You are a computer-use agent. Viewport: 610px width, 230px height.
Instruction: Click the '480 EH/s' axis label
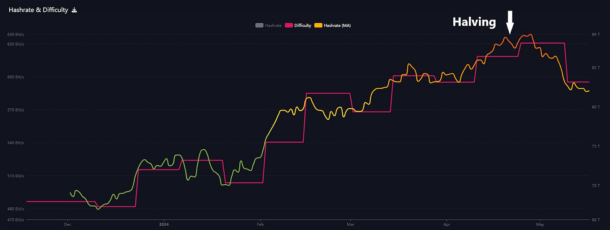(16, 209)
